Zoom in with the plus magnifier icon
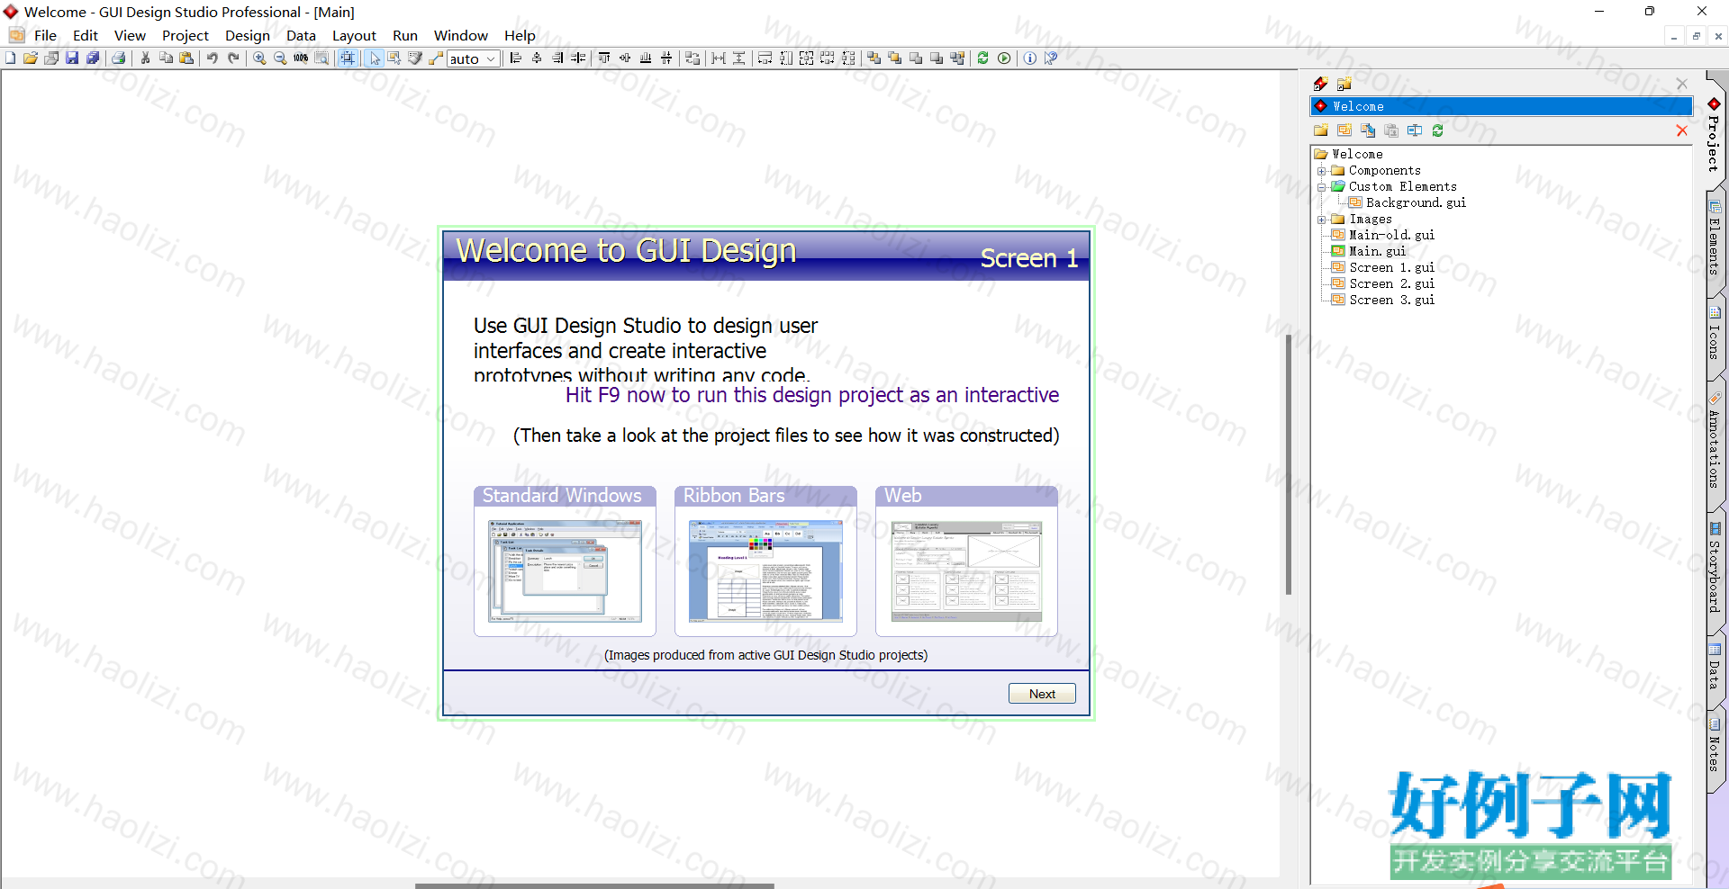The width and height of the screenshot is (1729, 889). 259,58
